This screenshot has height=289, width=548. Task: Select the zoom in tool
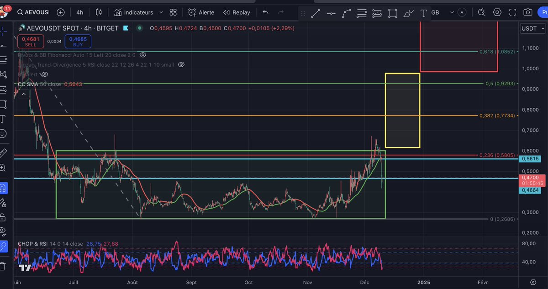(3, 168)
